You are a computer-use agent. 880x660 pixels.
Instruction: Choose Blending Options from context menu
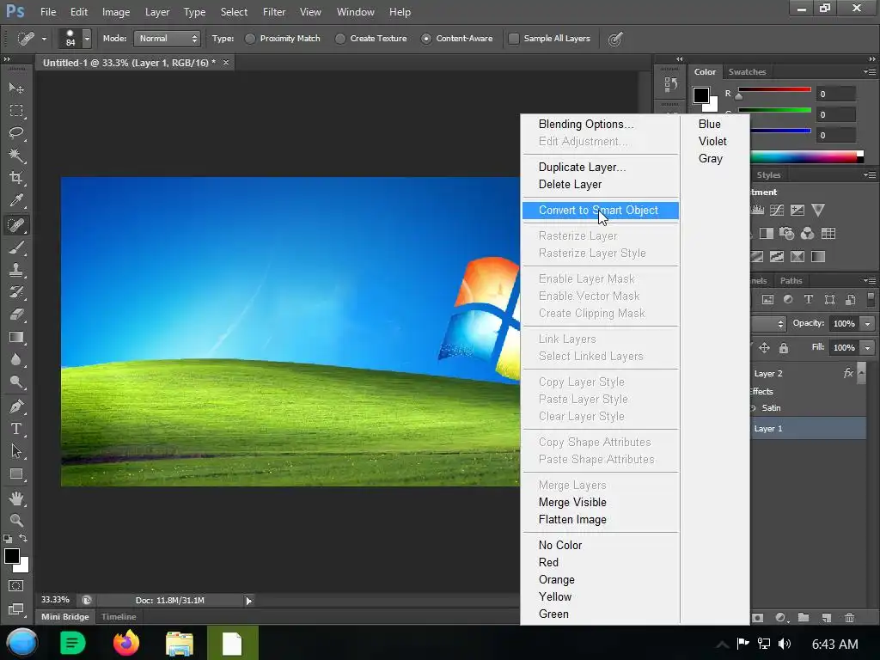(x=601, y=124)
